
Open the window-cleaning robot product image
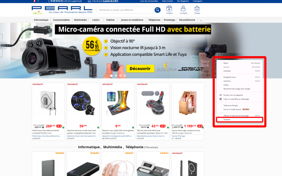click(x=48, y=103)
